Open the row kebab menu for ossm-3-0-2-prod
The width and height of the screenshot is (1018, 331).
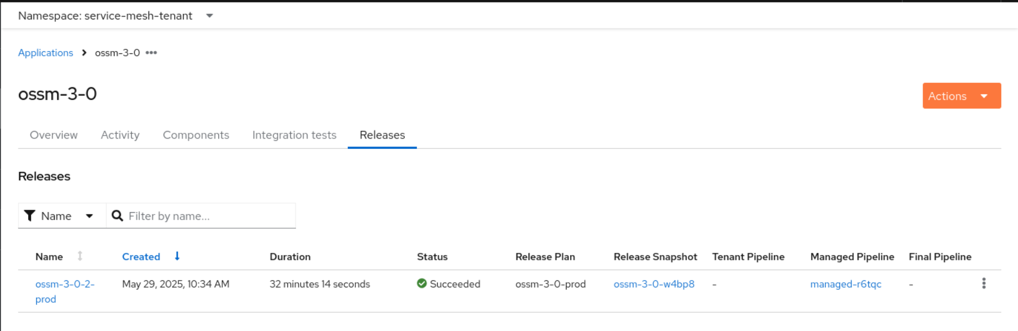(983, 283)
